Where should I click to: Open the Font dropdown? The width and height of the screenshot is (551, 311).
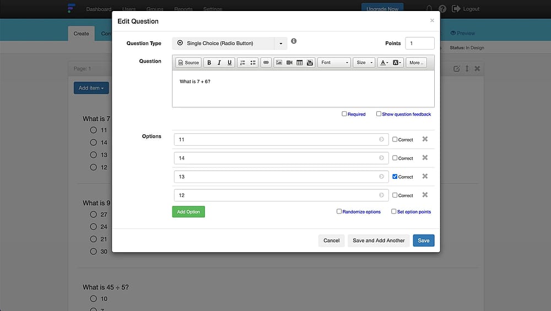pyautogui.click(x=334, y=63)
